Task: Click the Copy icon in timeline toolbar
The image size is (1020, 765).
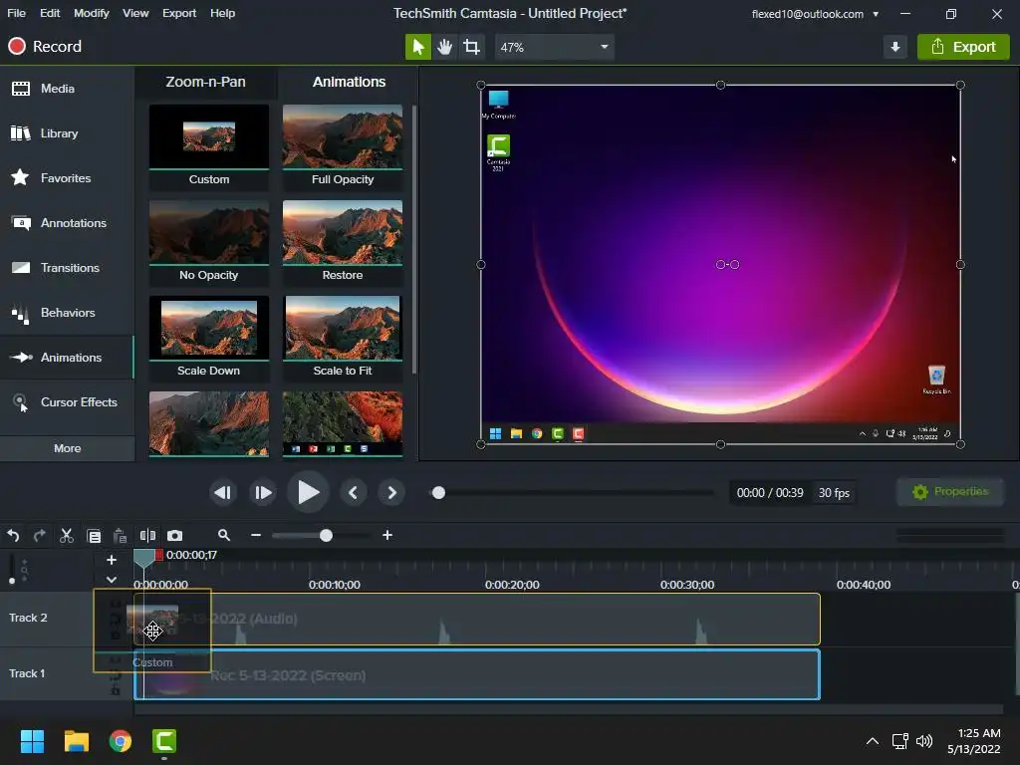Action: (x=94, y=535)
